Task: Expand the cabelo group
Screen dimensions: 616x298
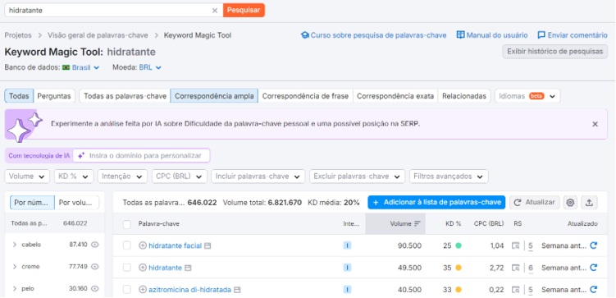Action: [15, 245]
